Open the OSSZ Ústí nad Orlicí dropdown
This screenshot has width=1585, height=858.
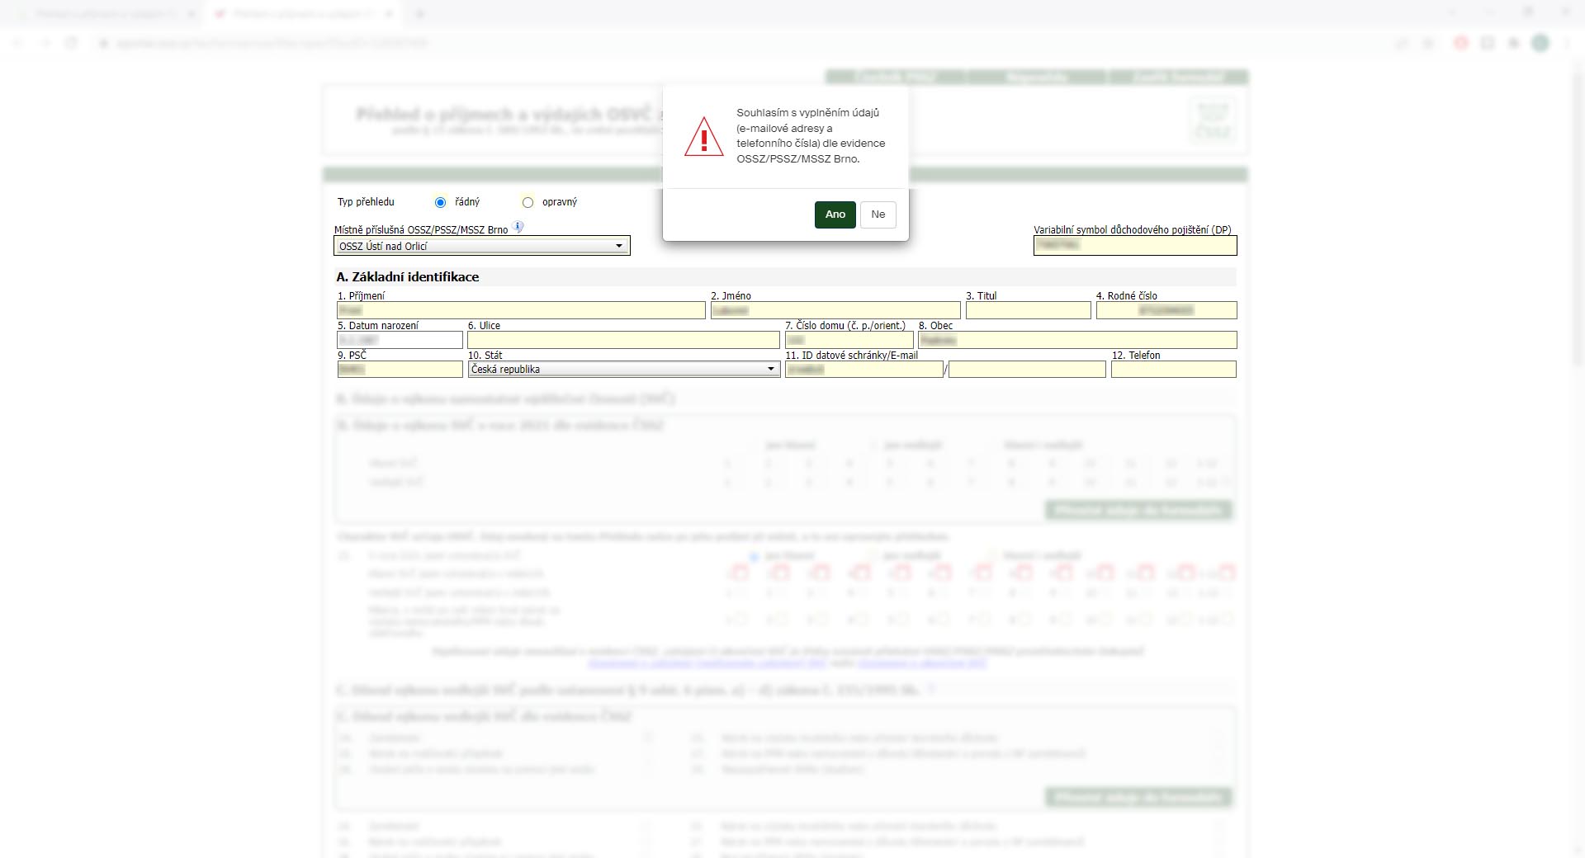482,246
